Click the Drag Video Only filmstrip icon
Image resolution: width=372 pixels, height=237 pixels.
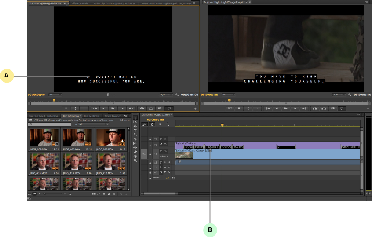108,95
